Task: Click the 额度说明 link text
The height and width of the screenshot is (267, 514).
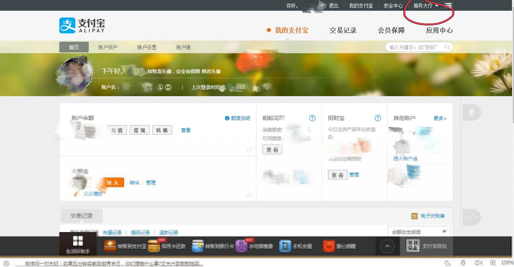Action: [241, 118]
